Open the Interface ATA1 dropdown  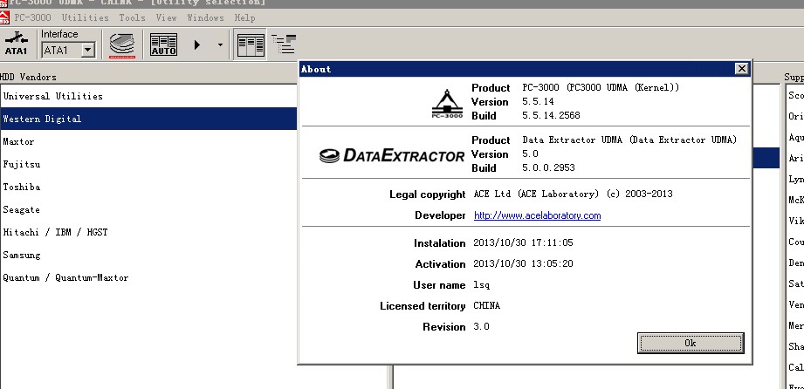(88, 51)
